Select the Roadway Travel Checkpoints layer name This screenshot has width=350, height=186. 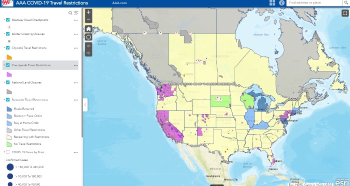point(30,20)
